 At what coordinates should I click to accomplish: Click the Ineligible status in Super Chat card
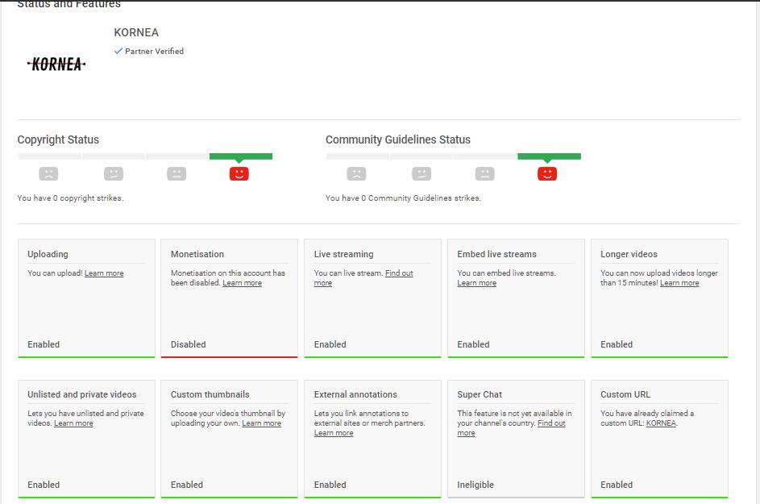pos(475,485)
